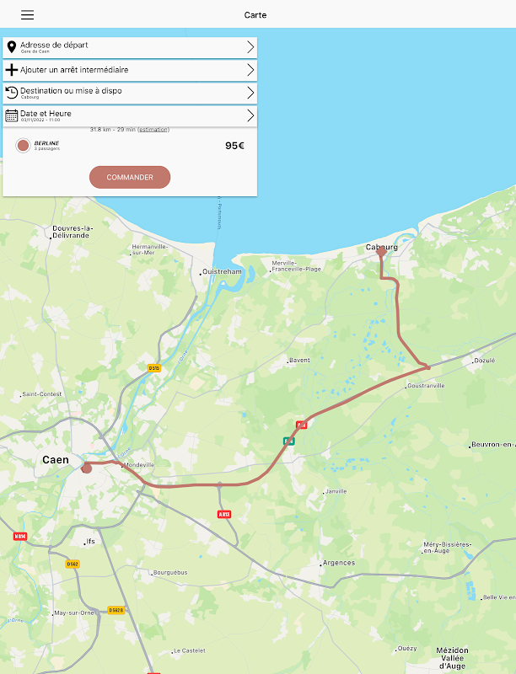Click the 95€ price for Berline
Screen dimensions: 516x674
234,146
